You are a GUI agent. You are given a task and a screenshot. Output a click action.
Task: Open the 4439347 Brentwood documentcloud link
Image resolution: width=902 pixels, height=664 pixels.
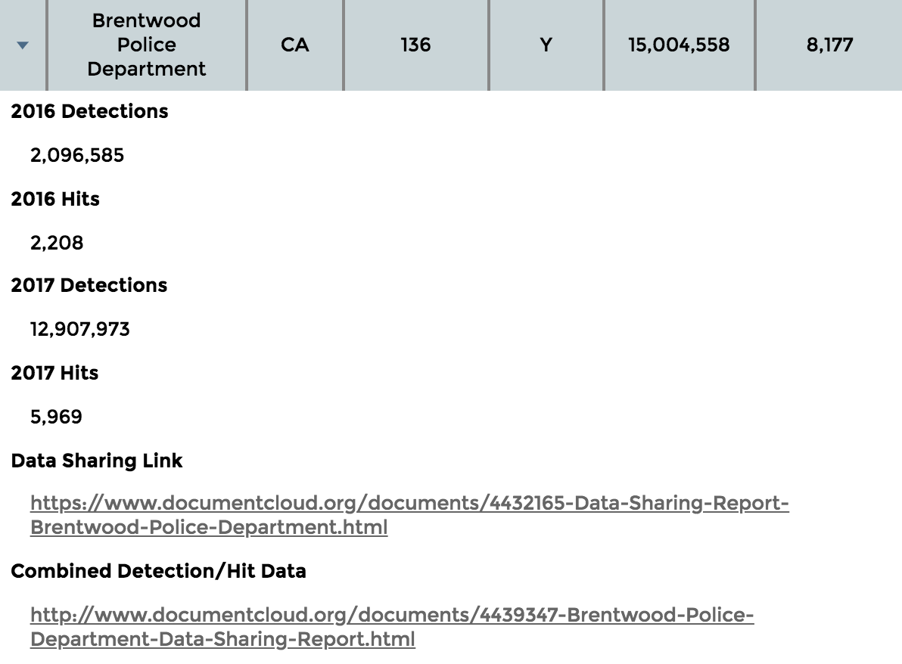point(392,615)
